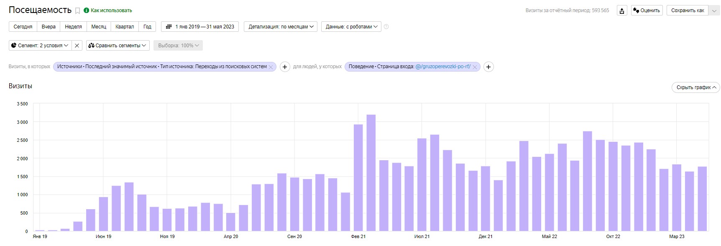Click the Оценить button
The width and height of the screenshot is (721, 246).
(x=647, y=10)
